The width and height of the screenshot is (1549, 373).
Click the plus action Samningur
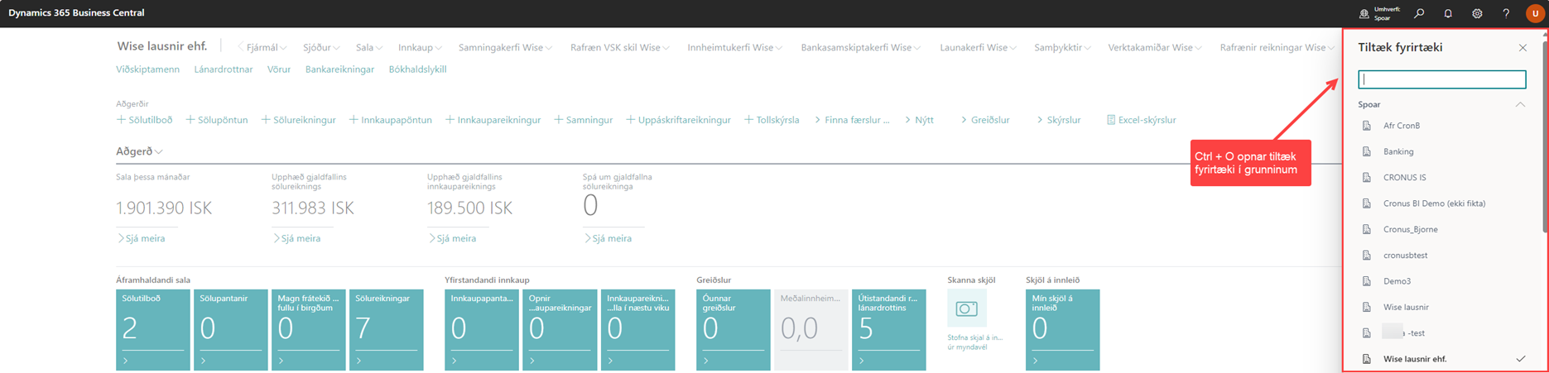tap(584, 120)
